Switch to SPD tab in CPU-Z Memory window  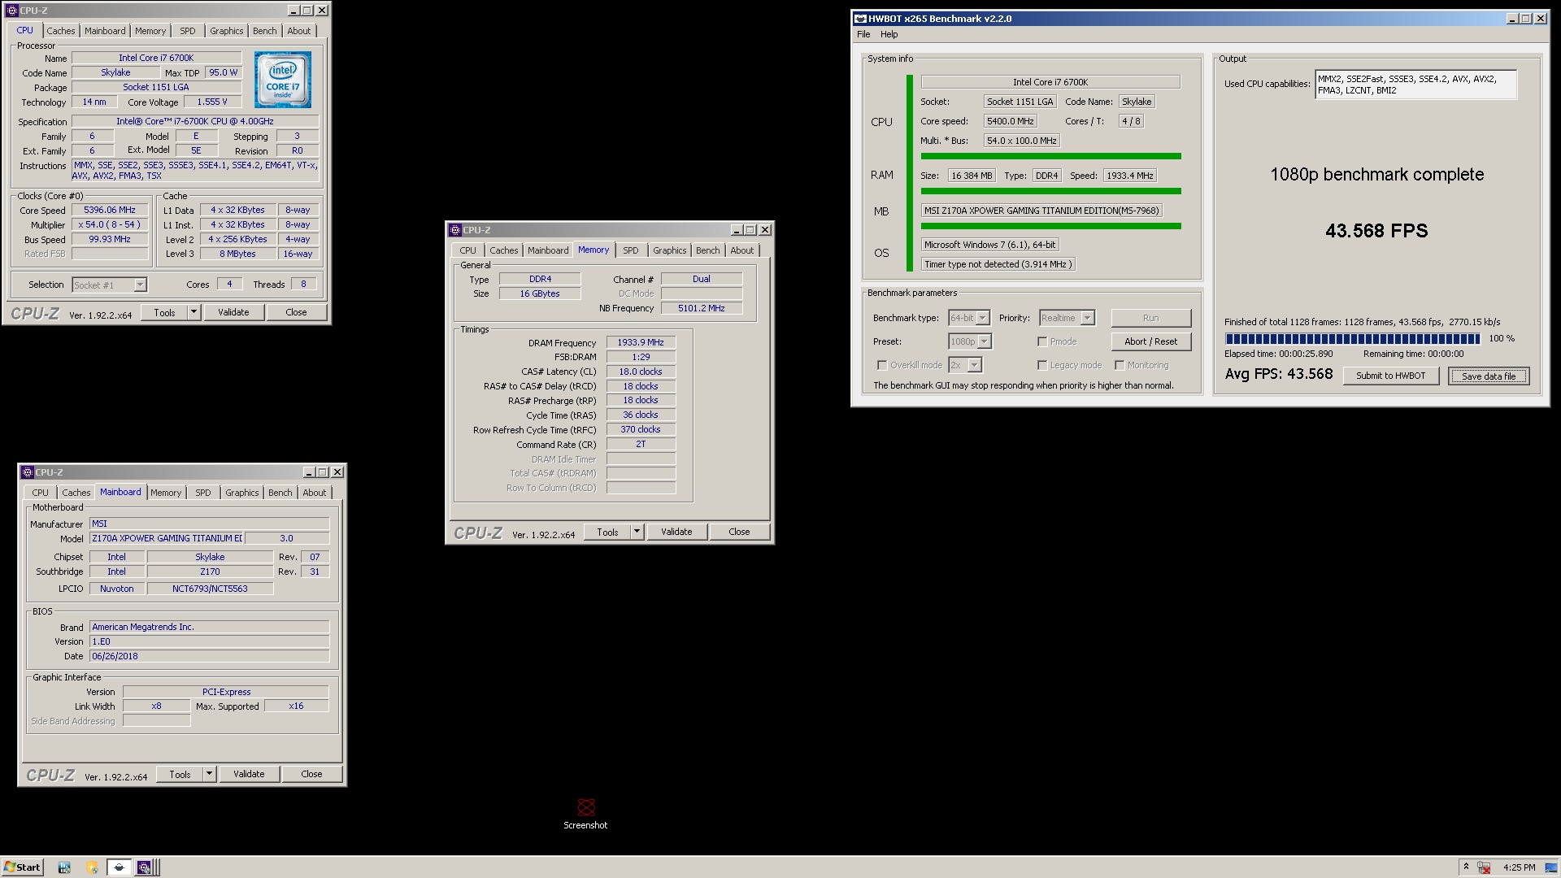631,250
